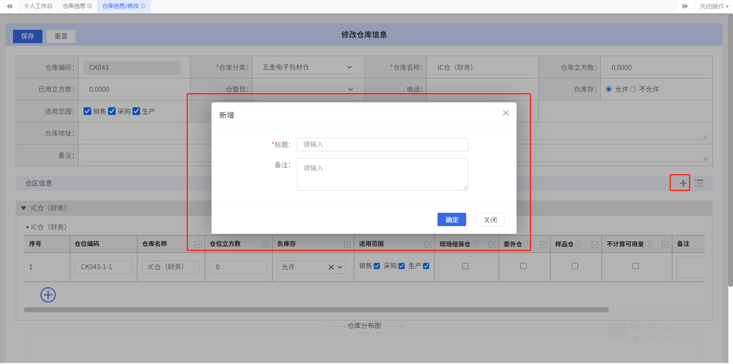Check the 不计算可用量 box in row 1
The image size is (733, 364).
tap(636, 266)
